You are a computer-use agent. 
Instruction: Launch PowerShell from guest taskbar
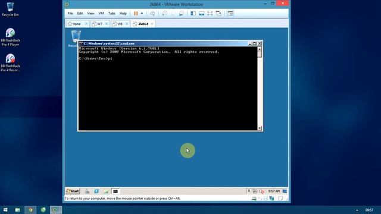tap(96, 191)
